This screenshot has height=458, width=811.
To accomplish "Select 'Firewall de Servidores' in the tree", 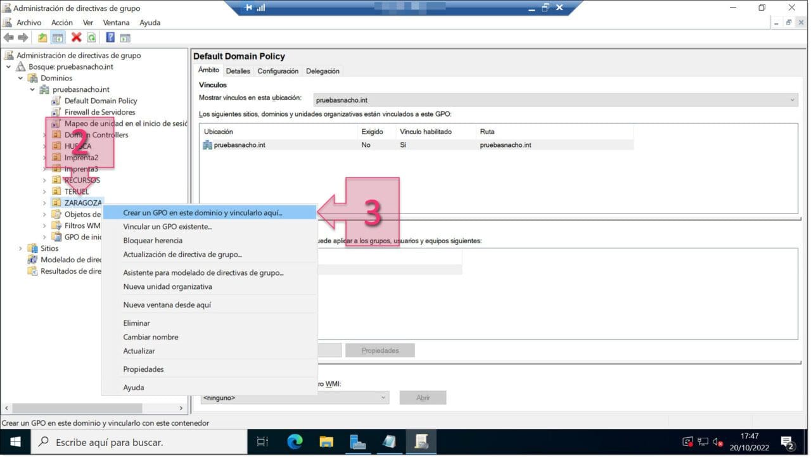I will coord(99,112).
